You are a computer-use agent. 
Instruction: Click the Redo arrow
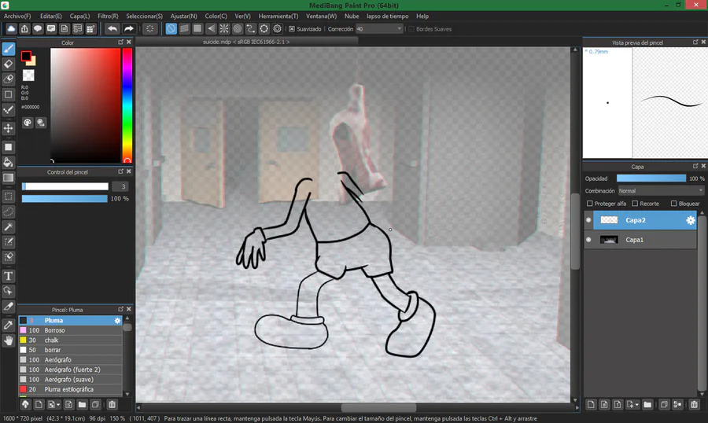point(129,29)
